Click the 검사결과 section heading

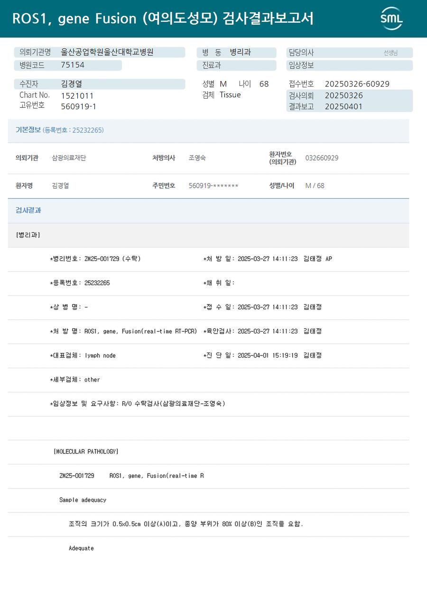tap(28, 210)
